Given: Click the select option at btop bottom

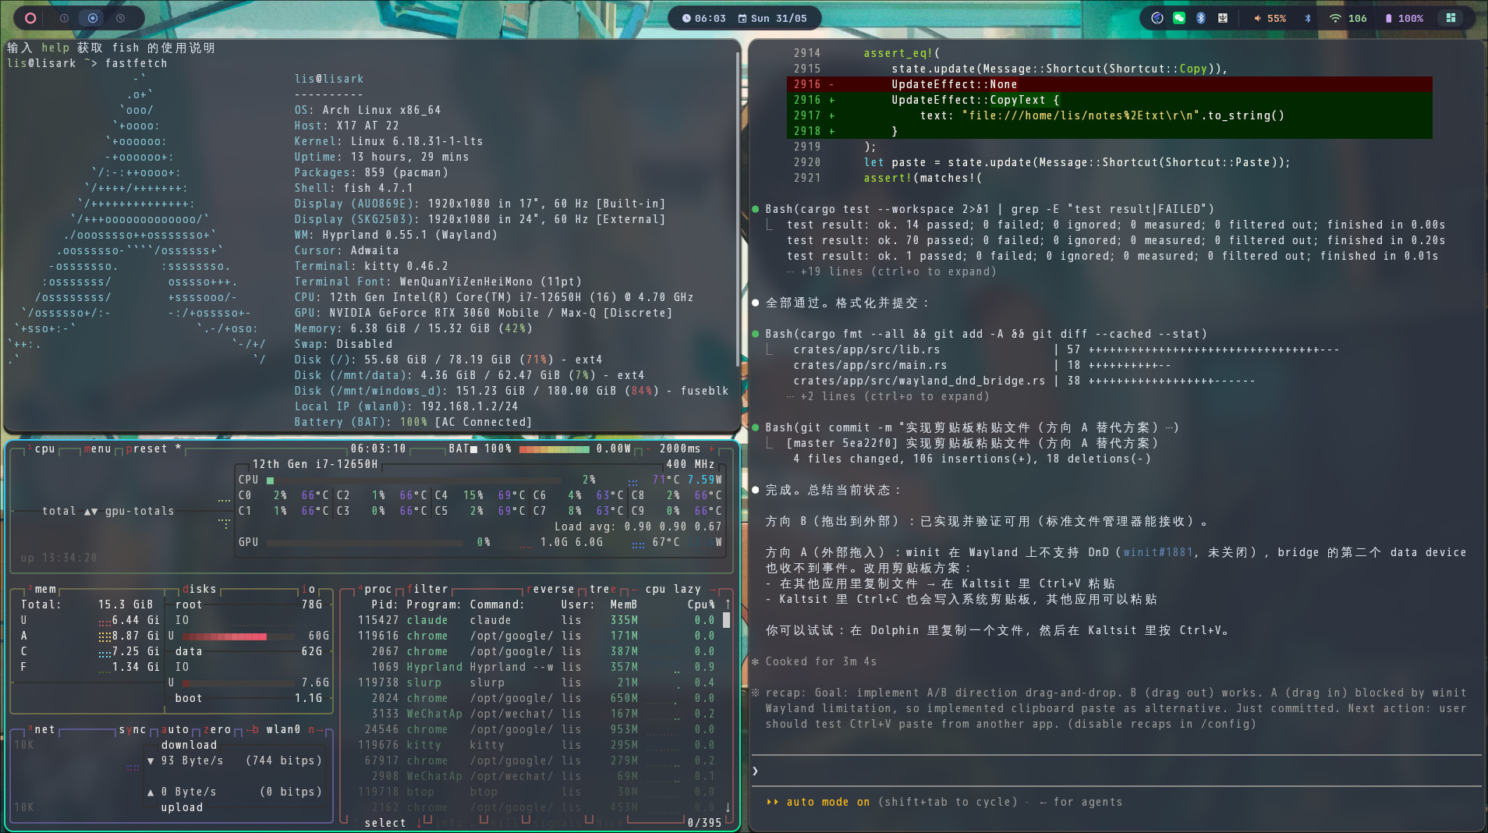Looking at the screenshot, I should (385, 823).
